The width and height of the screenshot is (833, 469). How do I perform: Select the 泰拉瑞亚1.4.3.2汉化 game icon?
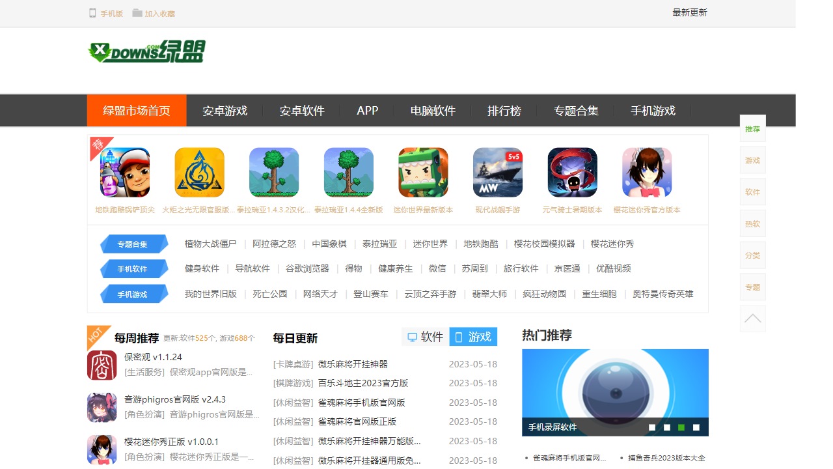click(274, 172)
